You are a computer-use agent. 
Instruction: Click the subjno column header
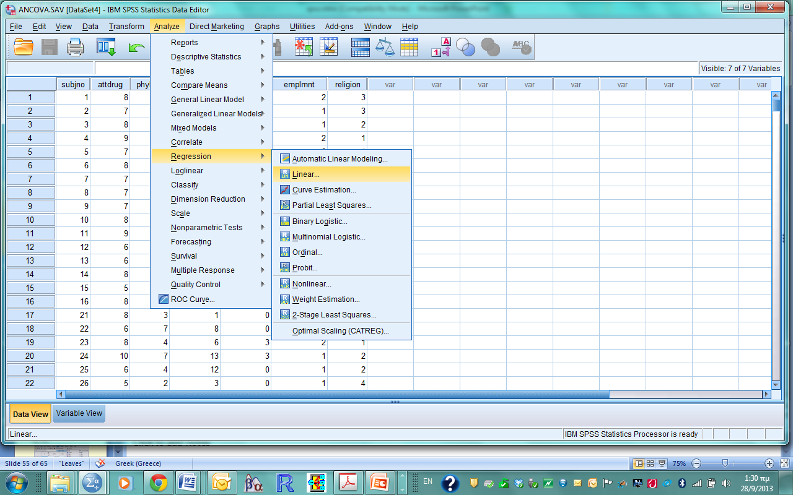tap(73, 85)
